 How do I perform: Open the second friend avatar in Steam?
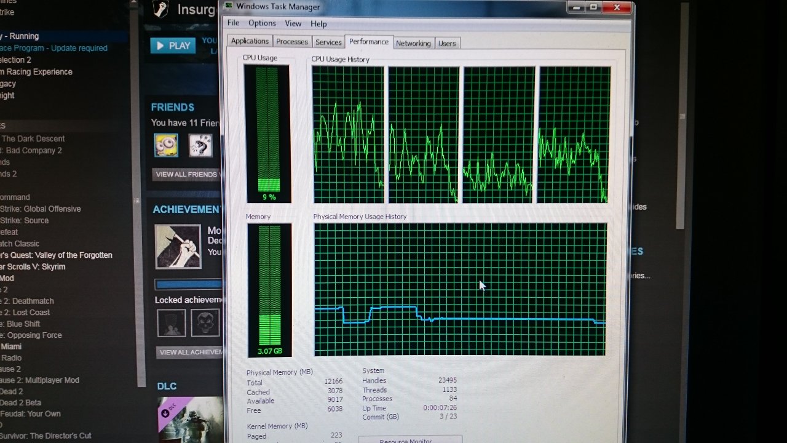200,145
